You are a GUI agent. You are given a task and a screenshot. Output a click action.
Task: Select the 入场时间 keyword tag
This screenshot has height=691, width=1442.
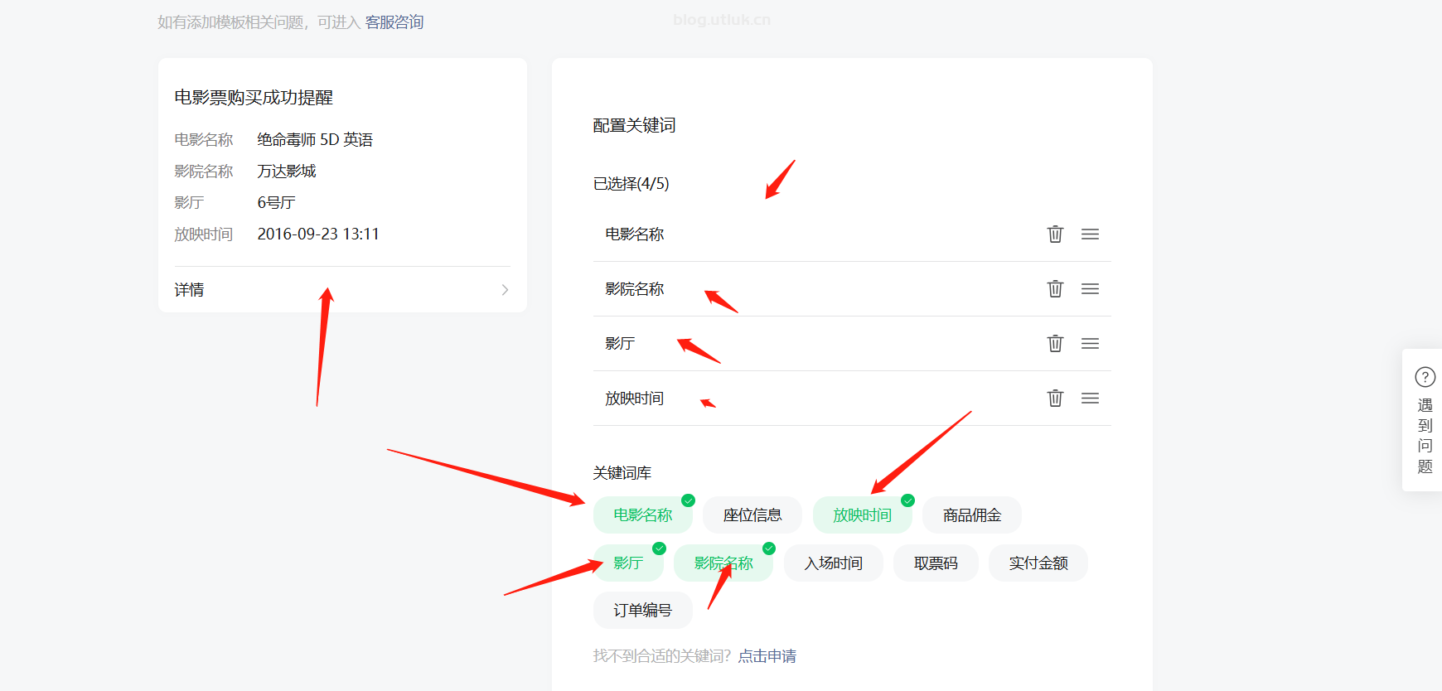834,563
